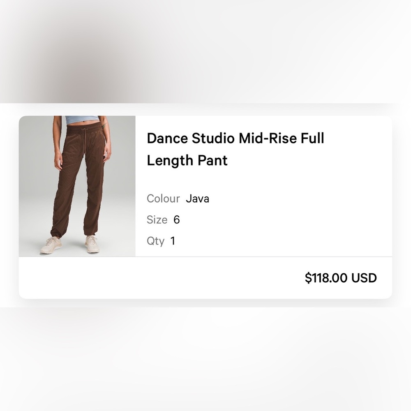This screenshot has height=411, width=411.
Task: Select the Qty value of 1
Action: (173, 241)
